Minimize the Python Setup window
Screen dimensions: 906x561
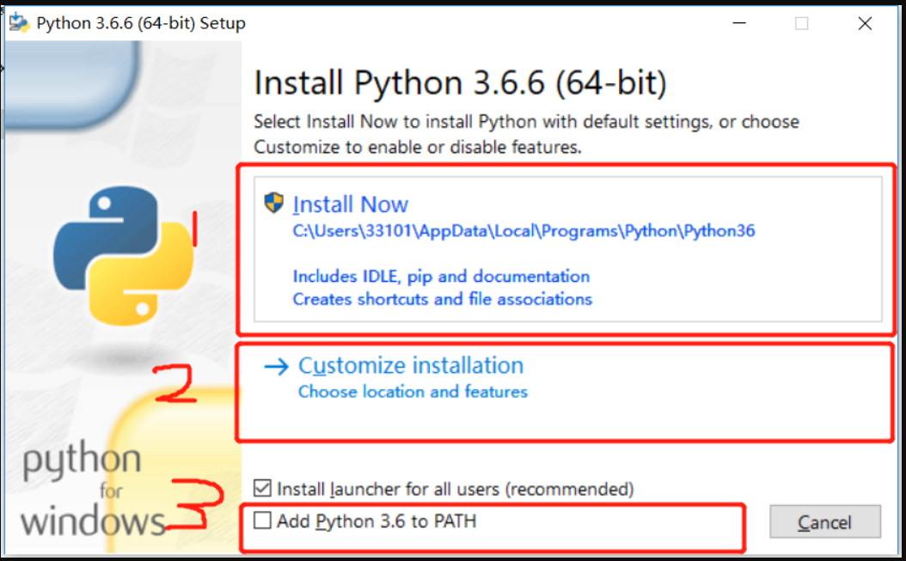point(739,23)
